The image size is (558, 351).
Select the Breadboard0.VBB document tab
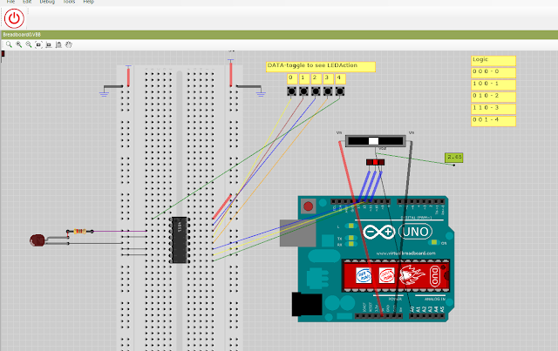22,35
